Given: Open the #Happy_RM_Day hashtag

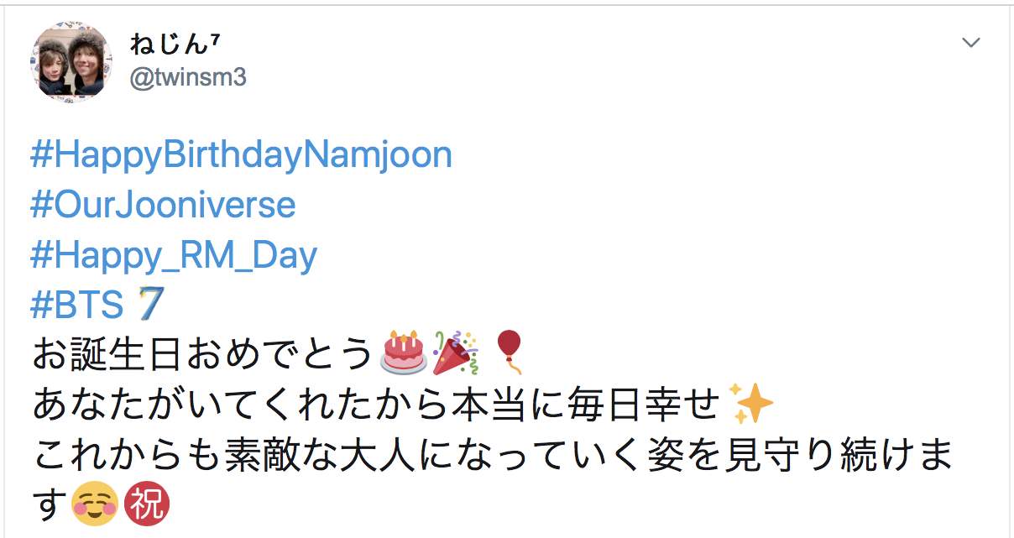Looking at the screenshot, I should (174, 256).
